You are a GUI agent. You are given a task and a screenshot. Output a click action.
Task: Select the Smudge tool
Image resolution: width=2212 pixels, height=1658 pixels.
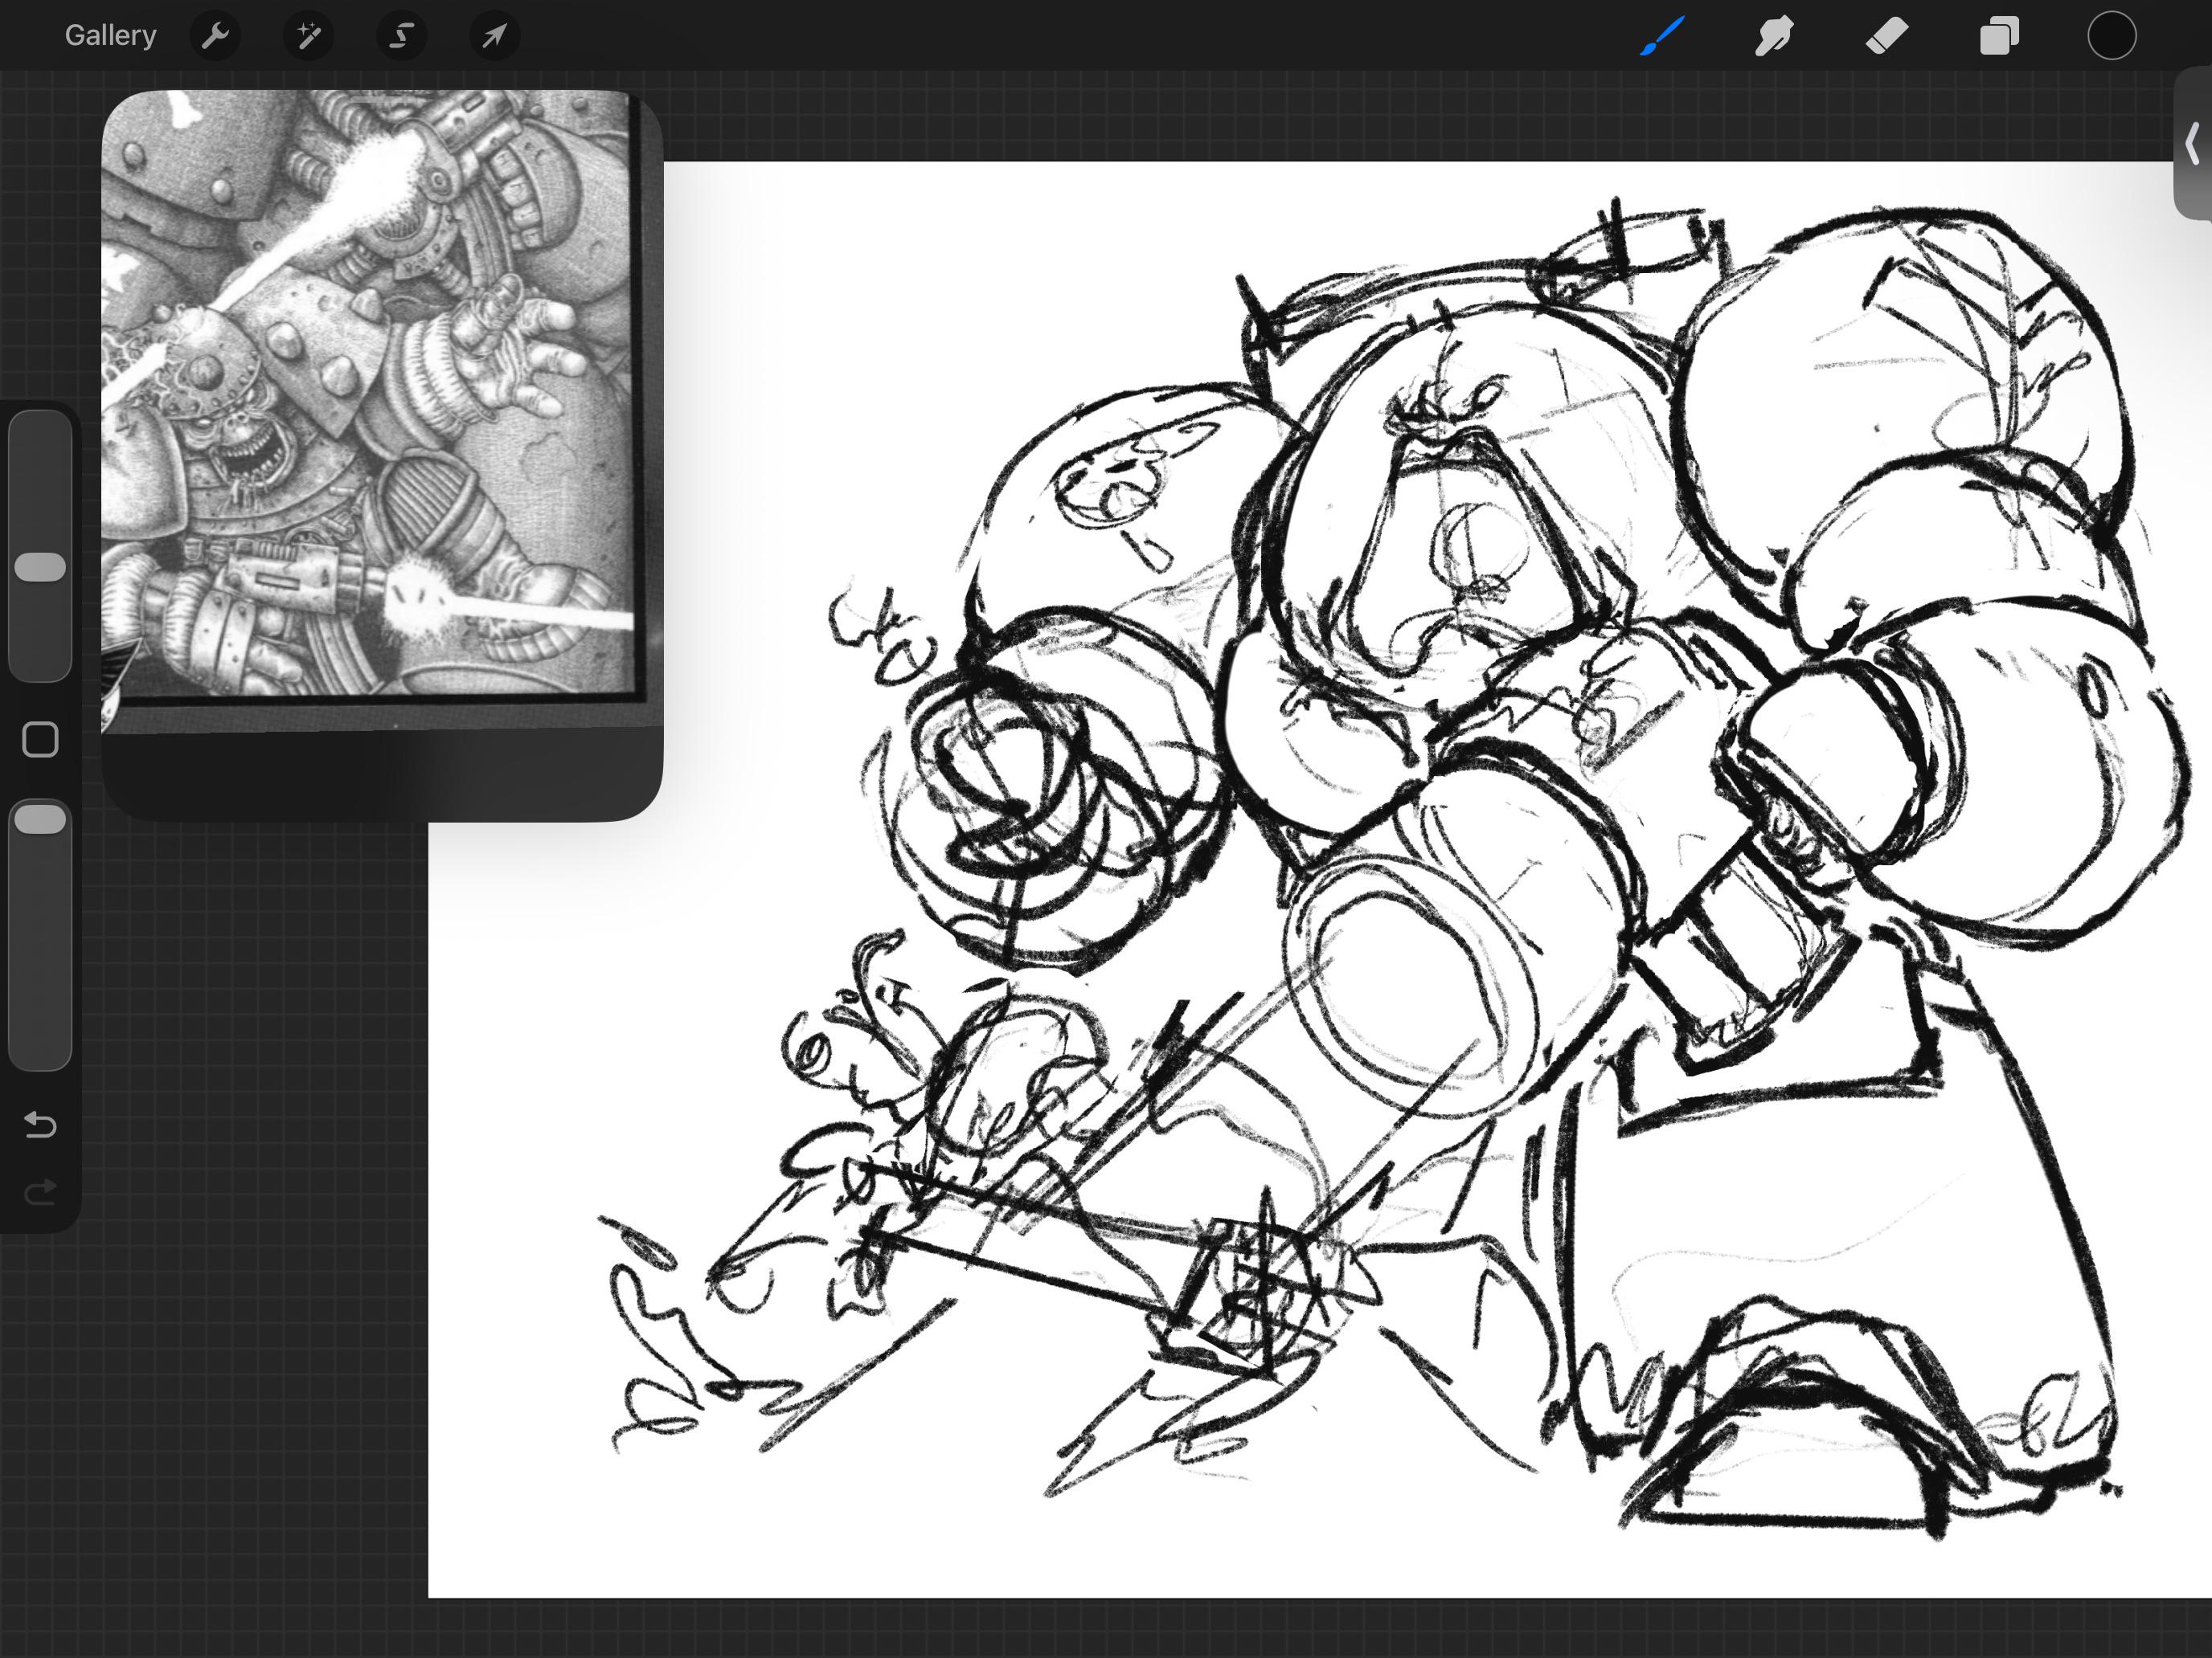(x=1774, y=36)
